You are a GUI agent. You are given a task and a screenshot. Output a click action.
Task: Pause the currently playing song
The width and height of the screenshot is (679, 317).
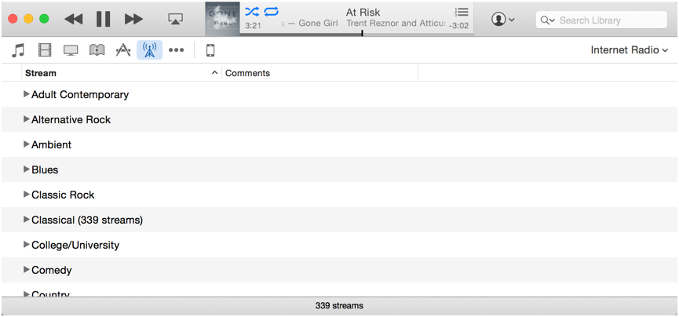click(x=103, y=19)
